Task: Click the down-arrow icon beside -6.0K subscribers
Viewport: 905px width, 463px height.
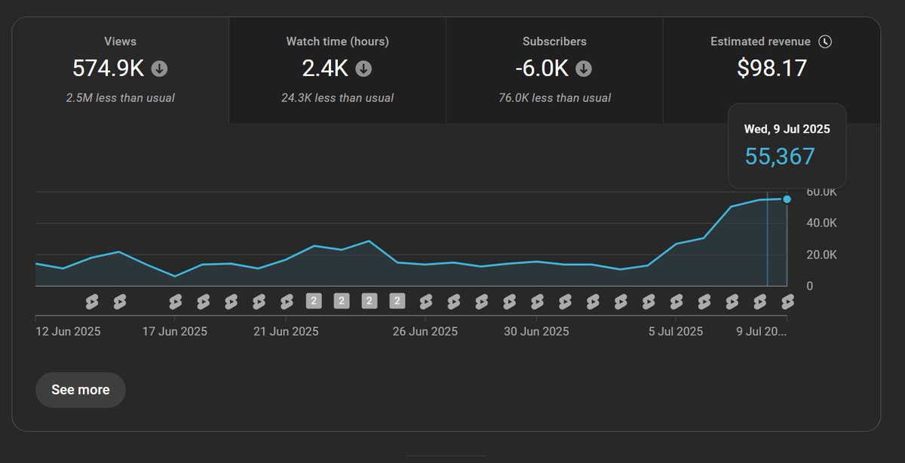Action: point(584,69)
